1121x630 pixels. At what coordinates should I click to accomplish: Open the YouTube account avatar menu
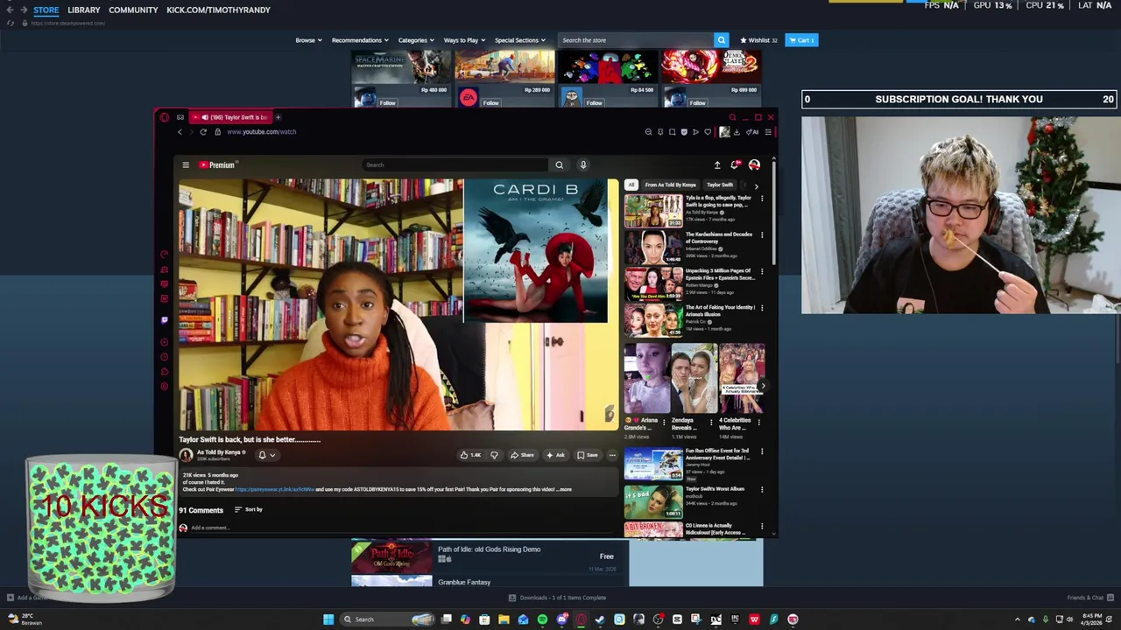(754, 164)
